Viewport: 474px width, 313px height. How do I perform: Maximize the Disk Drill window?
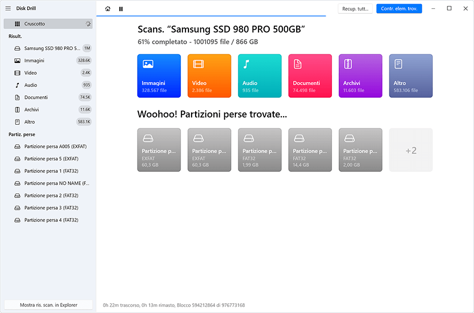[x=449, y=9]
